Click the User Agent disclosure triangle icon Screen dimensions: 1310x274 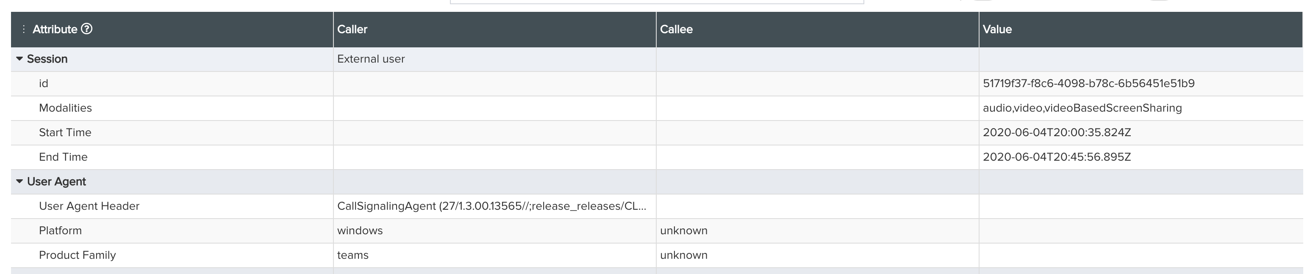[x=19, y=181]
